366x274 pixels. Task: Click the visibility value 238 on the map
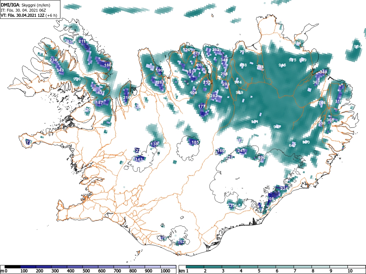coord(53,60)
